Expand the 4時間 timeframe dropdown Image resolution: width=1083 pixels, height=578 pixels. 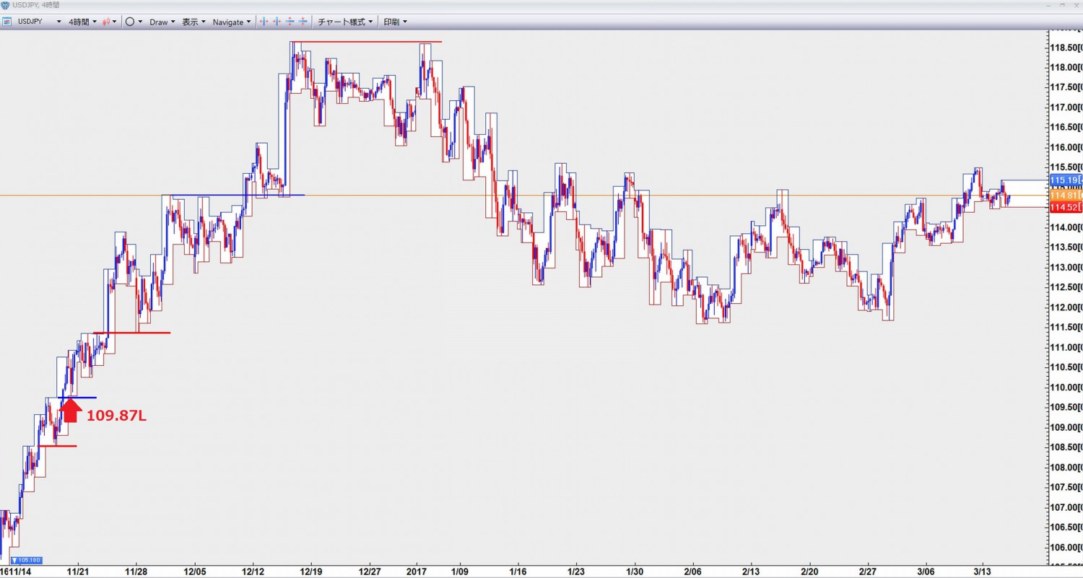[x=82, y=22]
